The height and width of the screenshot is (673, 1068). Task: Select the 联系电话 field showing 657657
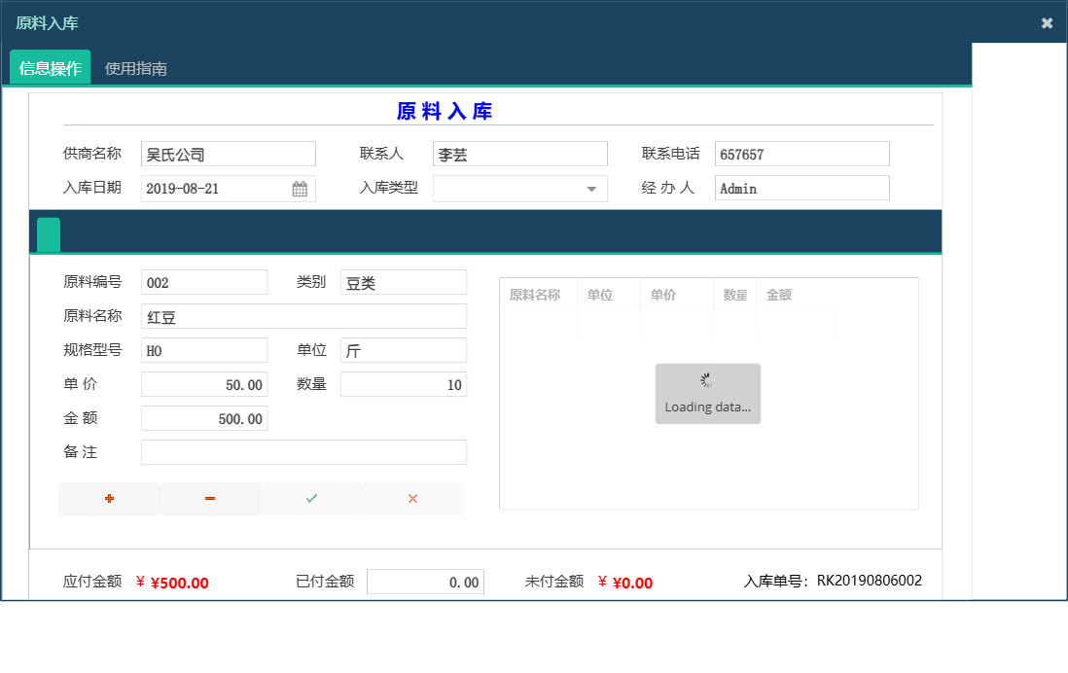click(801, 153)
